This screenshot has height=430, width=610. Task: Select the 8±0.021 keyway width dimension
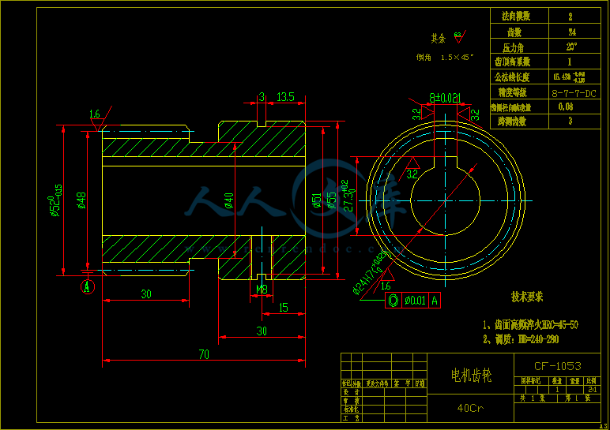[444, 98]
